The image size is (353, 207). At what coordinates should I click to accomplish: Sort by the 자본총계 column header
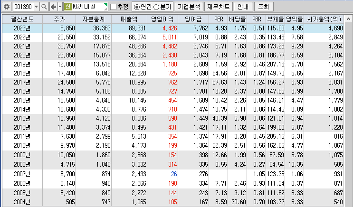coord(94,19)
